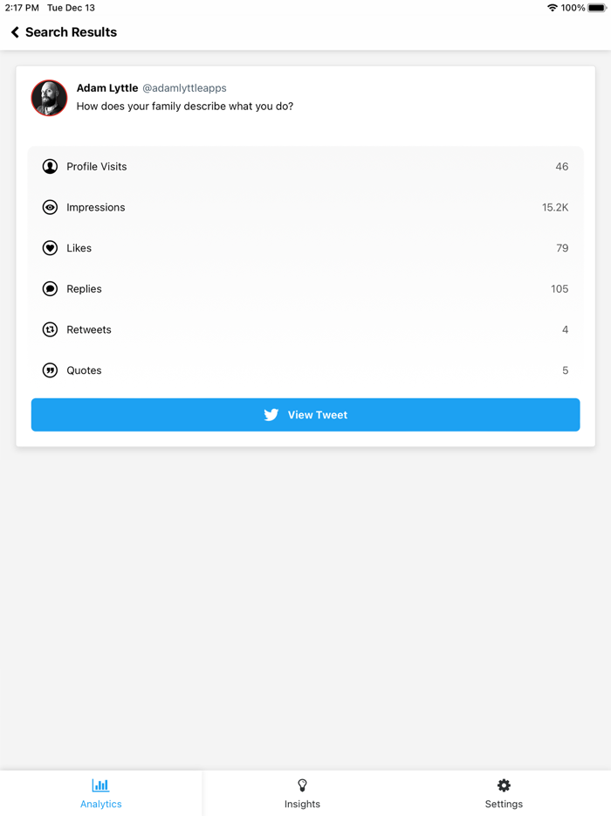Screen dimensions: 611x816
Task: Select the Retweets icon
Action: pos(50,329)
